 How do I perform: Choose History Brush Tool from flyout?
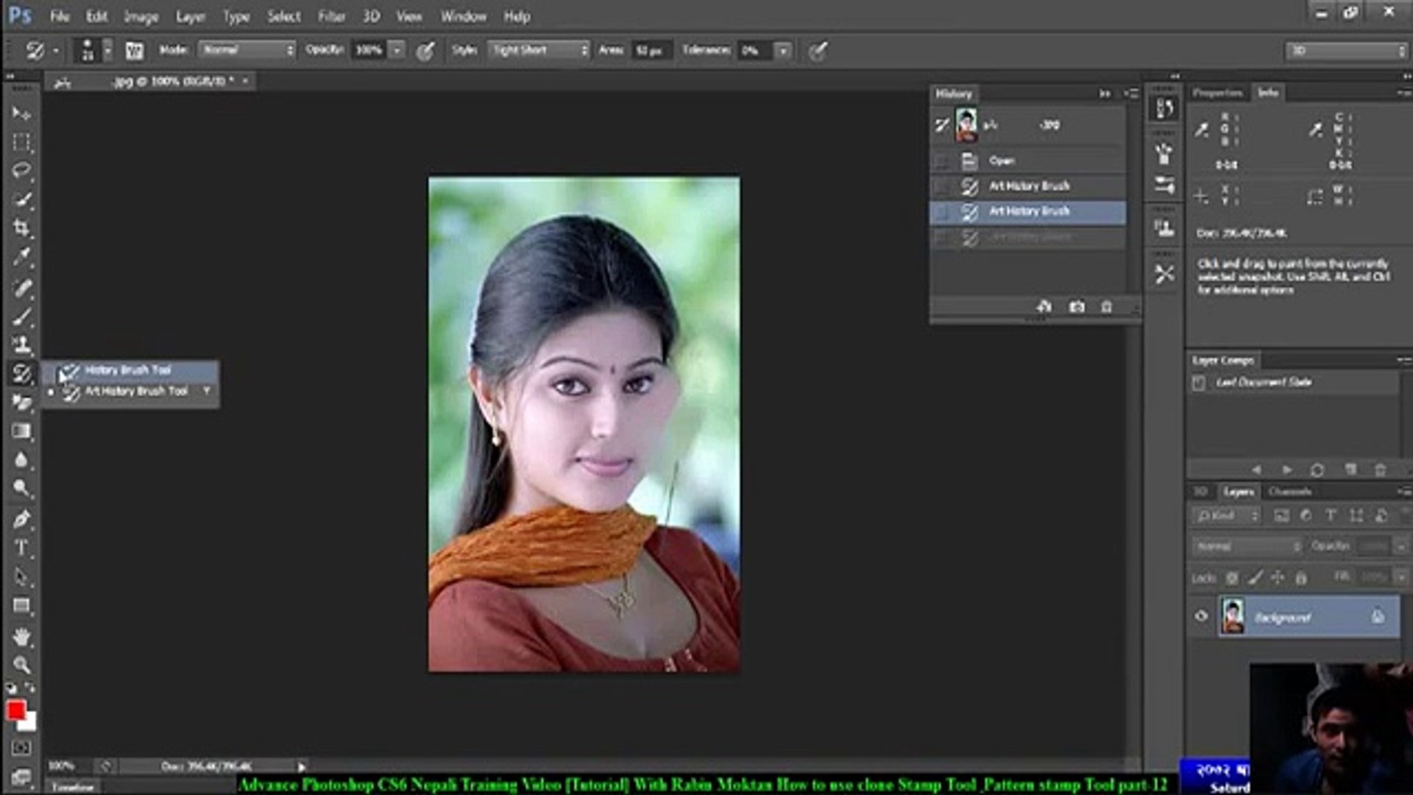point(127,370)
